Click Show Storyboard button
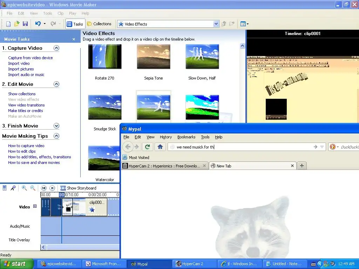The width and height of the screenshot is (359, 269). [78, 188]
